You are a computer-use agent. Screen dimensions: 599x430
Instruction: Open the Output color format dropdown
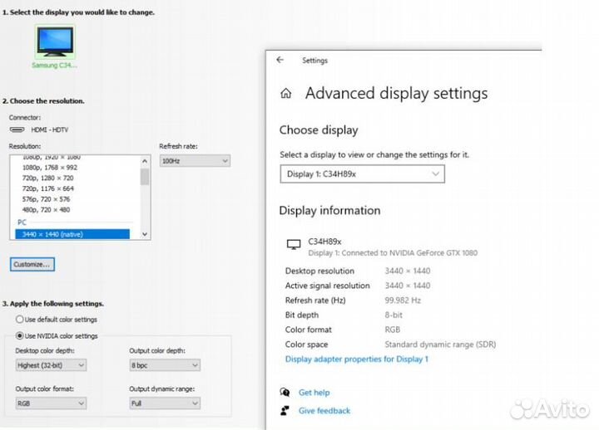(x=51, y=403)
